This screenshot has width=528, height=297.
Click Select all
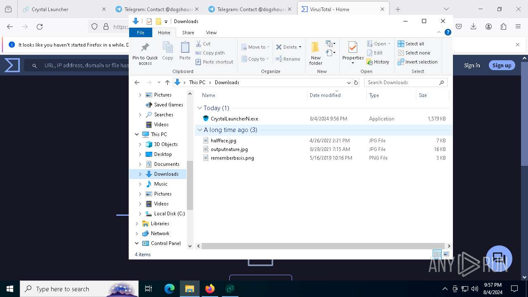[x=411, y=44]
